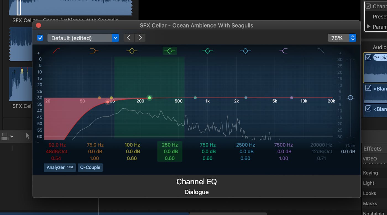Screen dimensions: 387x215
Task: Select Masks effects category
Action: 370,203
